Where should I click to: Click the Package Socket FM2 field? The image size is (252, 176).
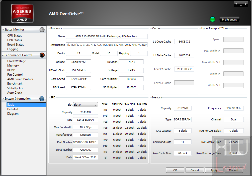(x=78, y=62)
